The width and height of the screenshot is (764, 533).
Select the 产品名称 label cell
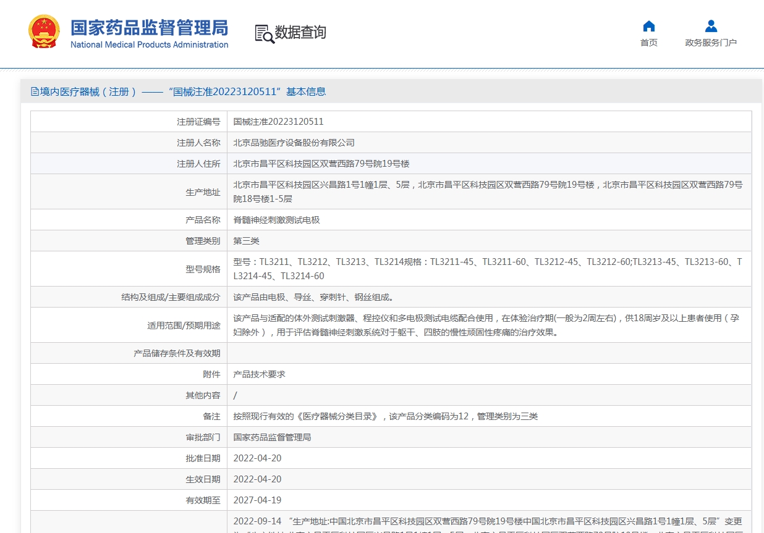pos(129,220)
